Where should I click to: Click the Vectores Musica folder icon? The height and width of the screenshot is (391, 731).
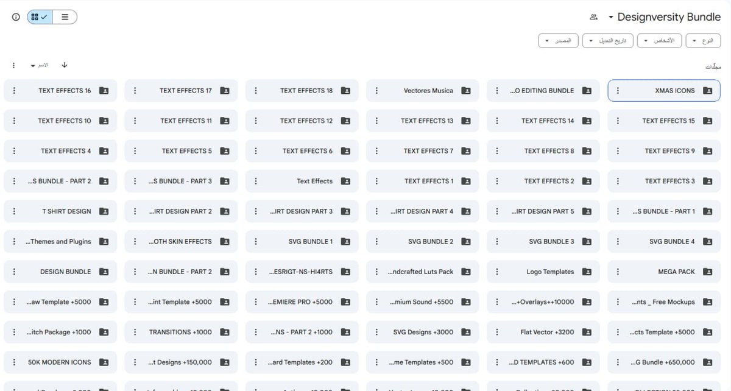point(466,91)
